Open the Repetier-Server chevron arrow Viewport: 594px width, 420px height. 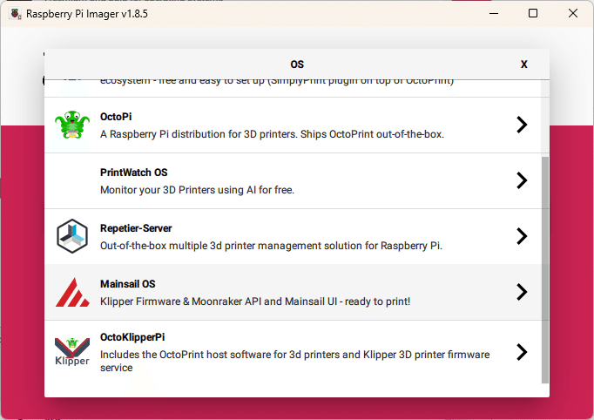[x=522, y=236]
